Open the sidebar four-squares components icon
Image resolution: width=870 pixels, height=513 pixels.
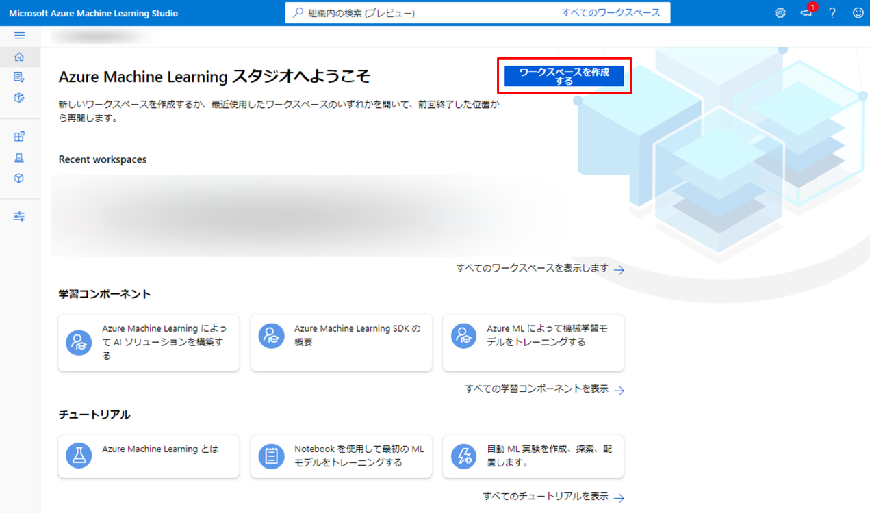pyautogui.click(x=19, y=137)
